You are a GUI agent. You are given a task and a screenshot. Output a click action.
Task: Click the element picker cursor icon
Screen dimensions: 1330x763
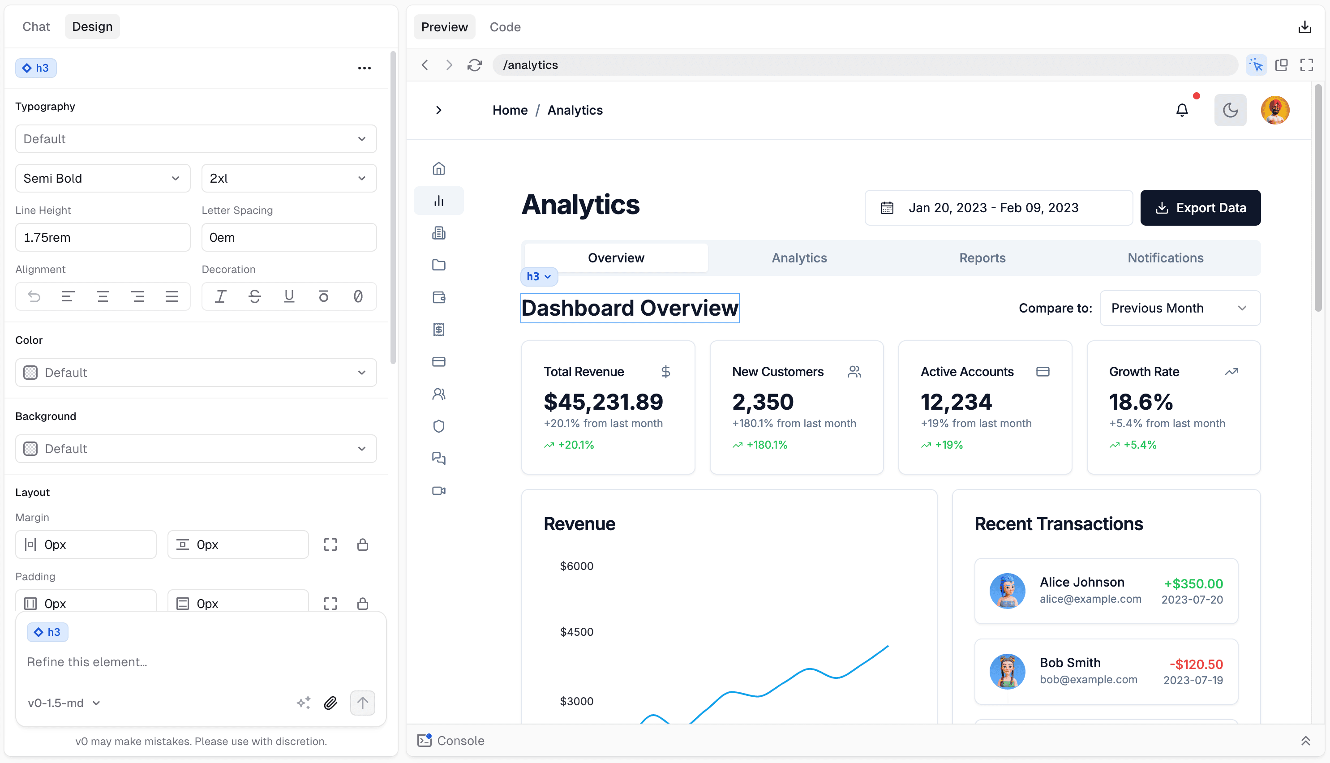[1256, 65]
